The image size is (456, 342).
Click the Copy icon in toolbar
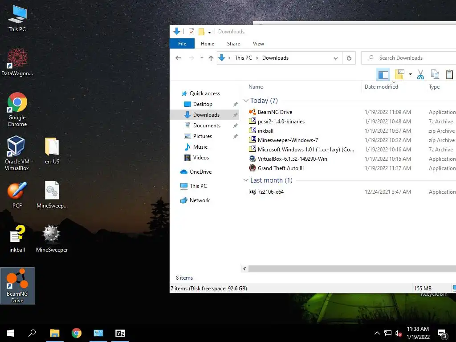pyautogui.click(x=435, y=74)
